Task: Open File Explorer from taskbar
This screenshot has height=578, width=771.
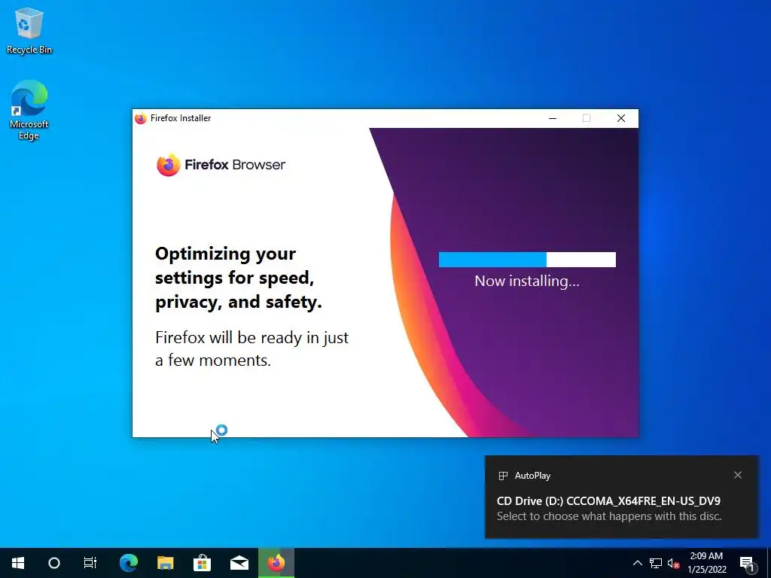Action: [166, 563]
